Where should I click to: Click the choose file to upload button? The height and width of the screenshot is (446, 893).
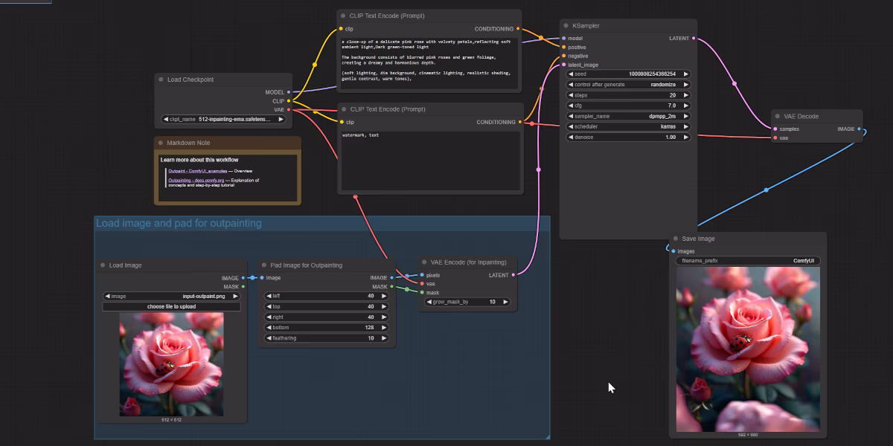pyautogui.click(x=172, y=306)
